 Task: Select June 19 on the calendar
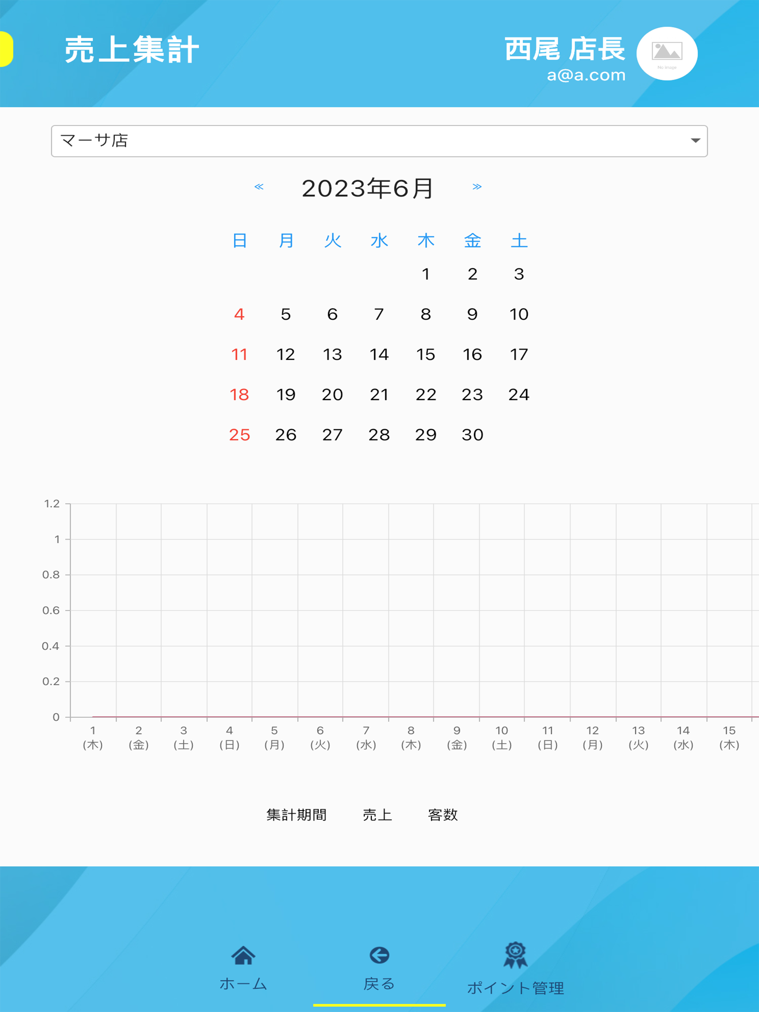(x=286, y=395)
